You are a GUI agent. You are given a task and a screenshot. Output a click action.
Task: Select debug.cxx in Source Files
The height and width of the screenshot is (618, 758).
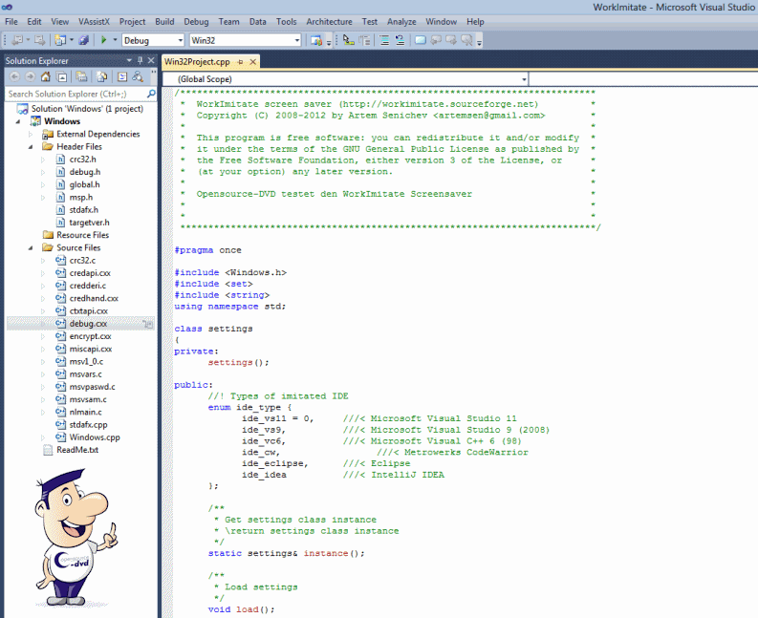click(x=88, y=324)
